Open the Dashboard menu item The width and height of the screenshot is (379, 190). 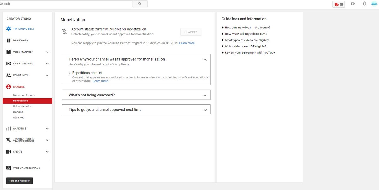click(x=21, y=40)
